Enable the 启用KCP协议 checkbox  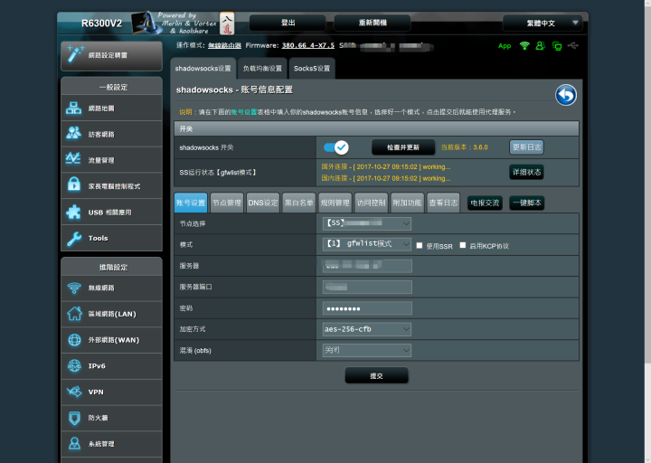[x=463, y=245]
